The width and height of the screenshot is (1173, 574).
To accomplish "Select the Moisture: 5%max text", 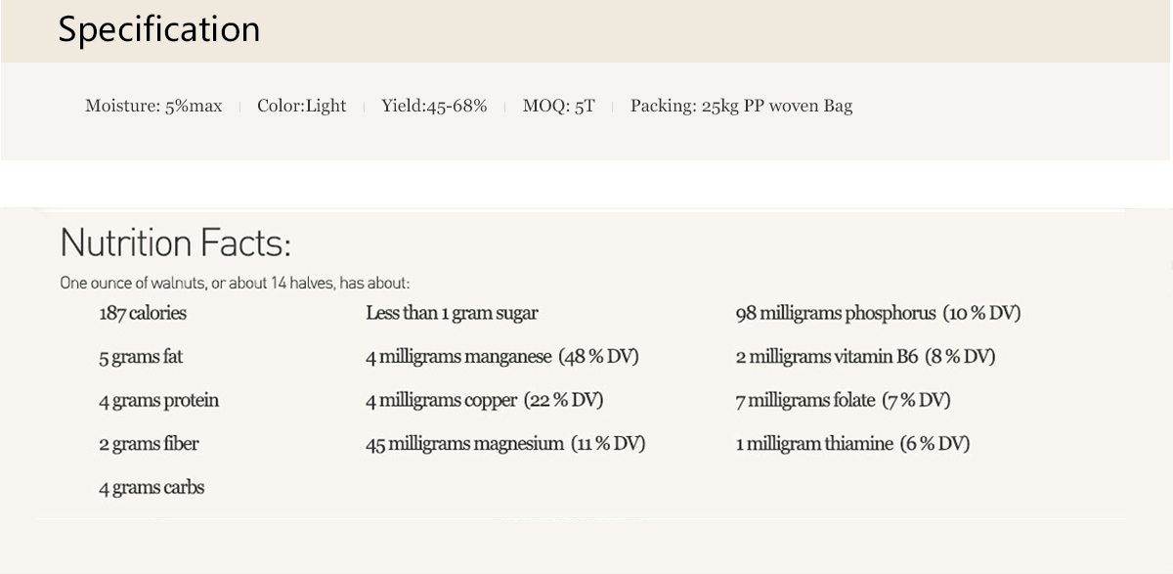I will click(x=153, y=106).
